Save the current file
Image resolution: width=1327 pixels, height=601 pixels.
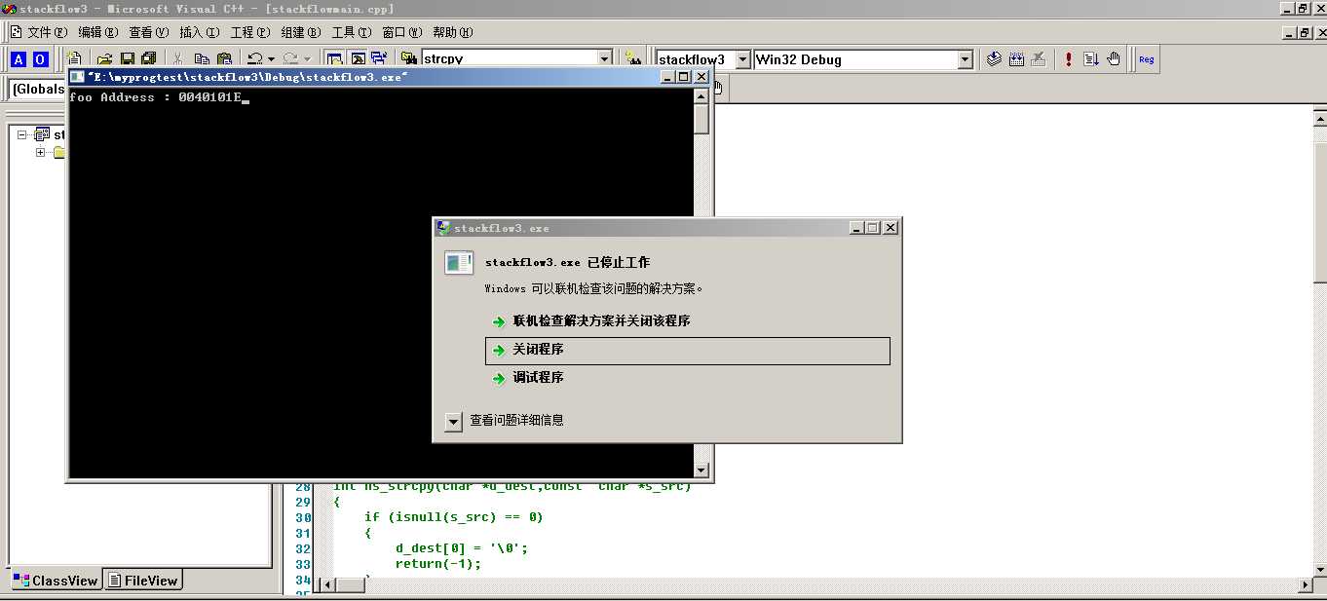pyautogui.click(x=127, y=59)
